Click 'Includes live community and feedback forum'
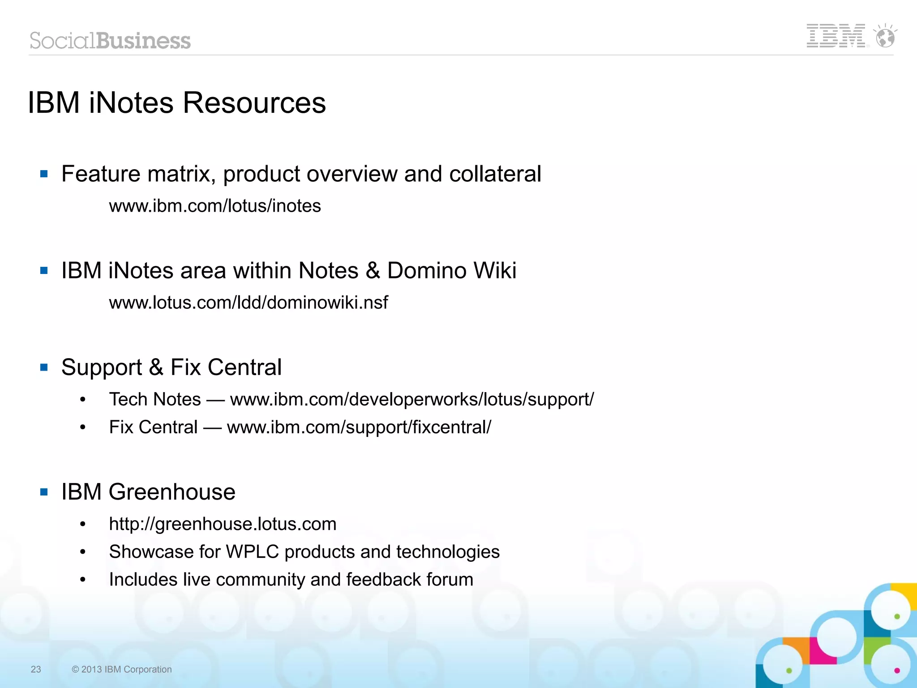This screenshot has height=688, width=917. point(291,579)
